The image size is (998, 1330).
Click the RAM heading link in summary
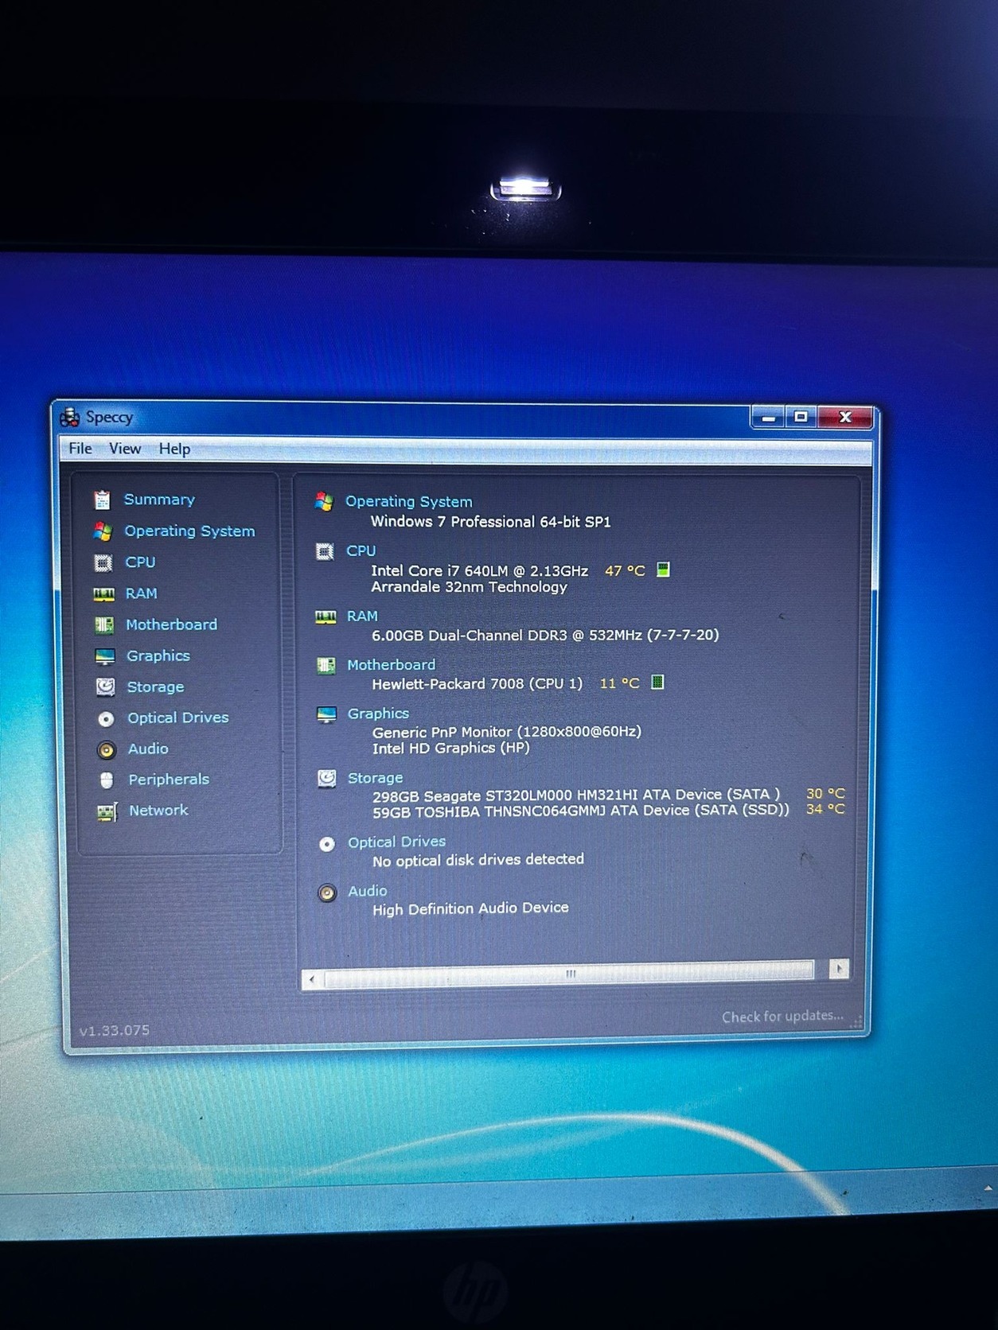362,616
